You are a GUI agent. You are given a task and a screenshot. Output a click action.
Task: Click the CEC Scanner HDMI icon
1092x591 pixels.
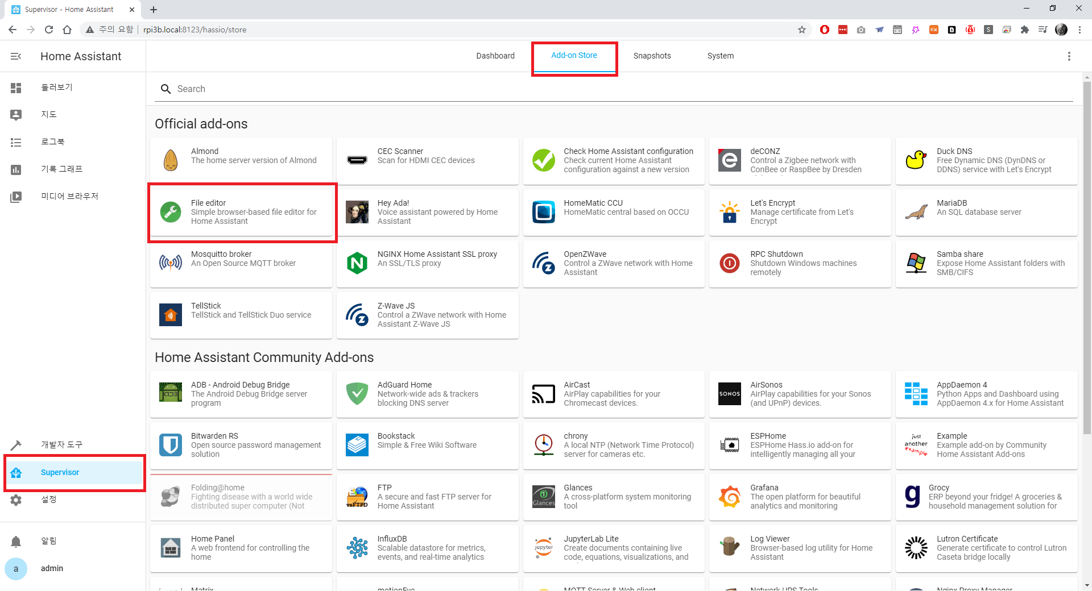pos(357,160)
